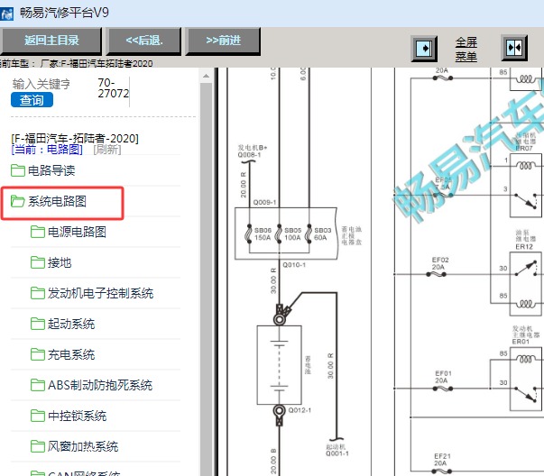Click the 充电系统 folder icon

coord(38,354)
